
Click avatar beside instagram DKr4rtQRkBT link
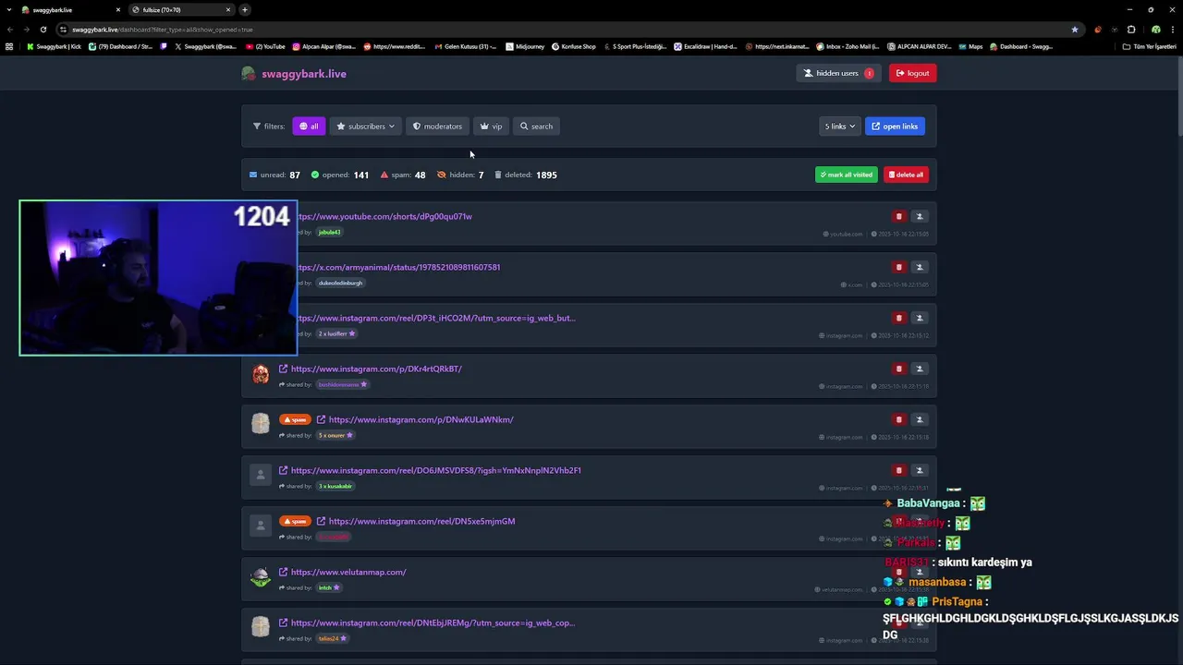[261, 374]
